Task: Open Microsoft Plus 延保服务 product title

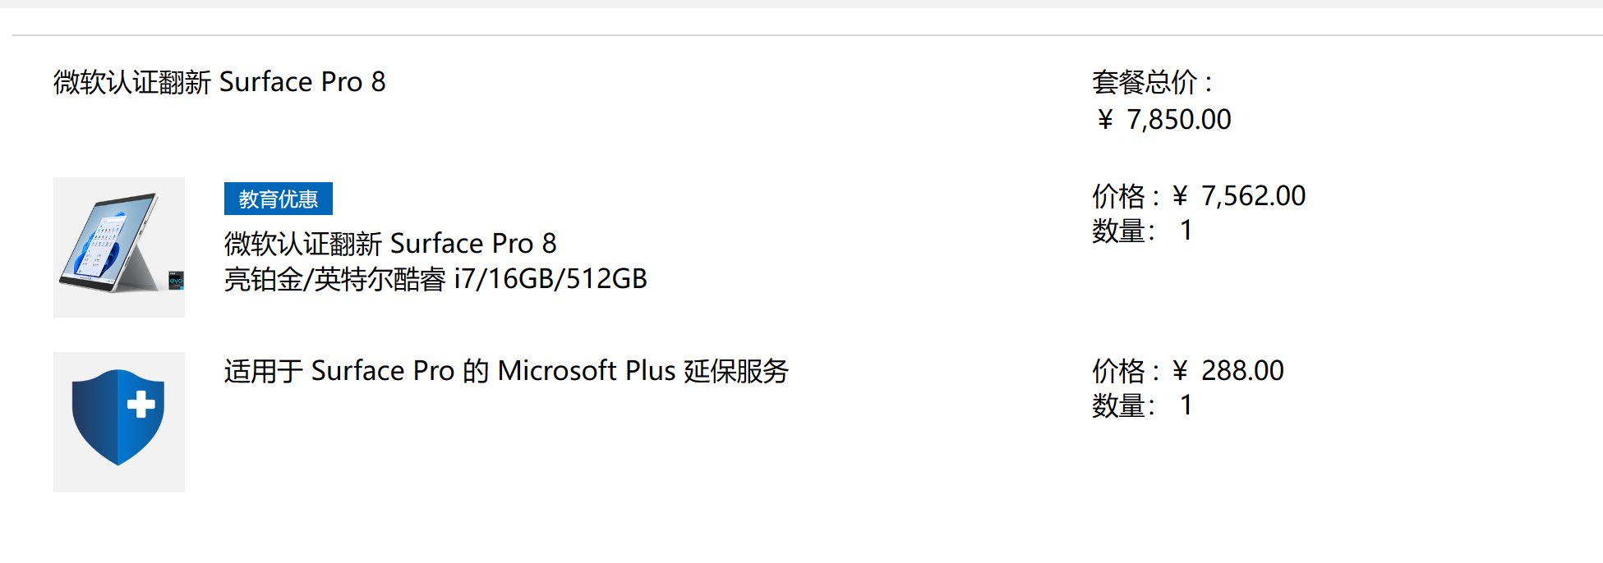Action: point(506,371)
